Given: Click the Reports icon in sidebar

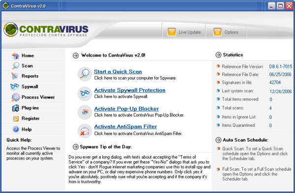Looking at the screenshot, I should pos(15,76).
